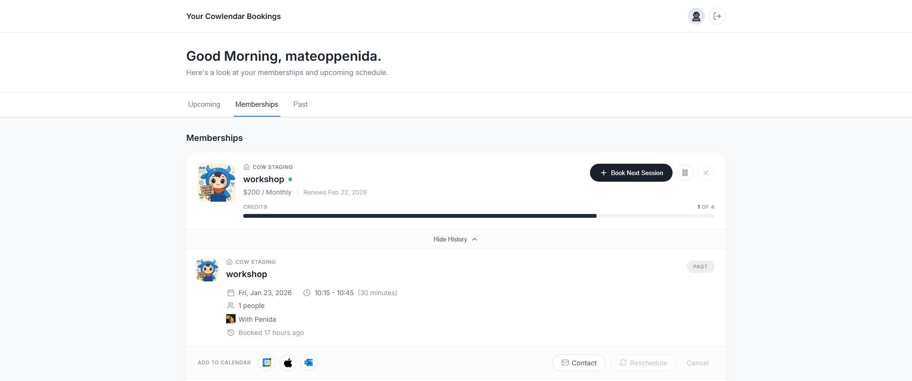
Task: Pause the workshop membership
Action: click(684, 173)
